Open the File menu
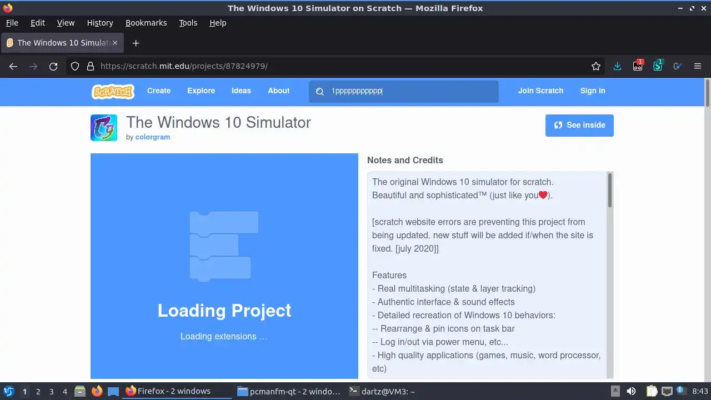The image size is (711, 400). (12, 23)
